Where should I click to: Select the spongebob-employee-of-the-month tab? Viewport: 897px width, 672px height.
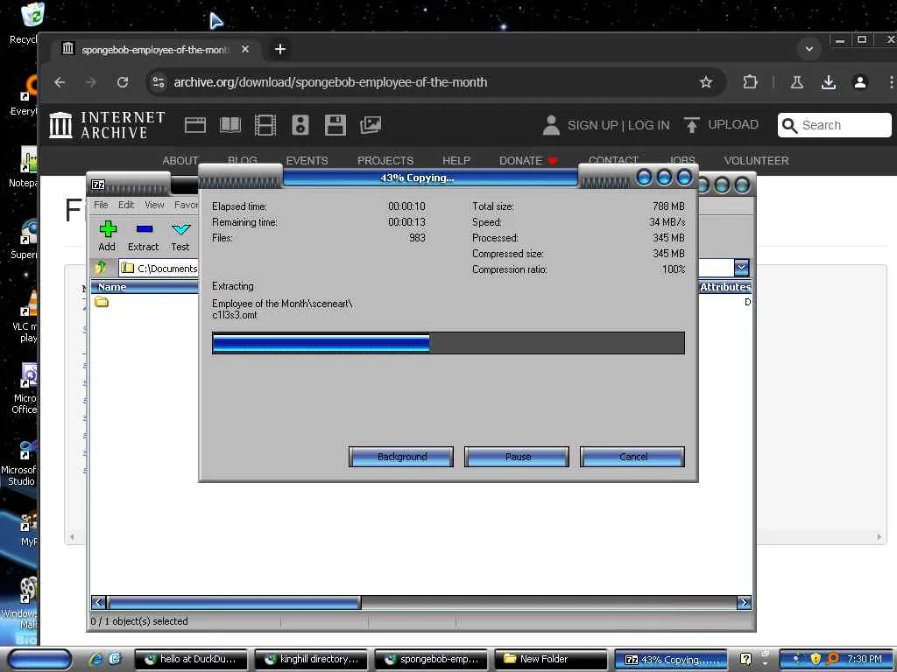point(154,50)
